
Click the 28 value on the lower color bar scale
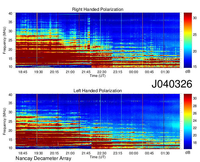[x=195, y=106]
